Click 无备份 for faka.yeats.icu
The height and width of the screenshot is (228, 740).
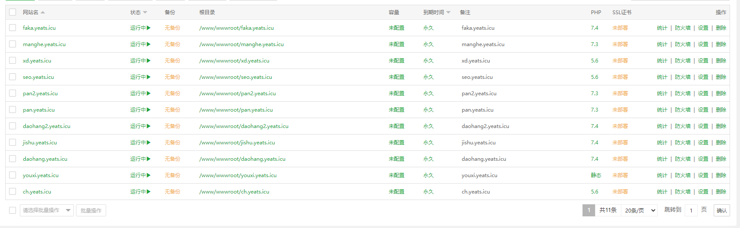172,28
